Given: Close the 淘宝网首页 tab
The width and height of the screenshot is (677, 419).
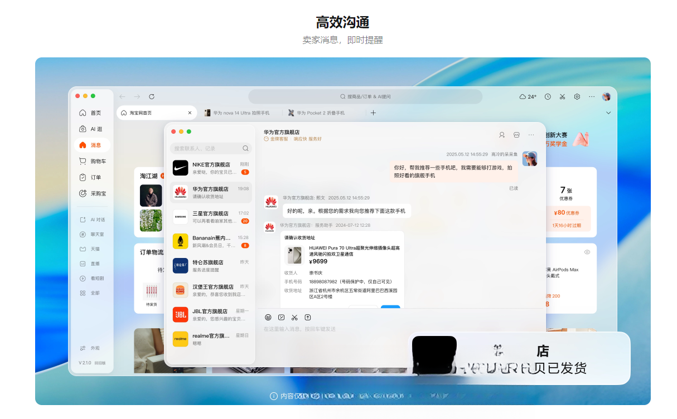Looking at the screenshot, I should pyautogui.click(x=190, y=113).
